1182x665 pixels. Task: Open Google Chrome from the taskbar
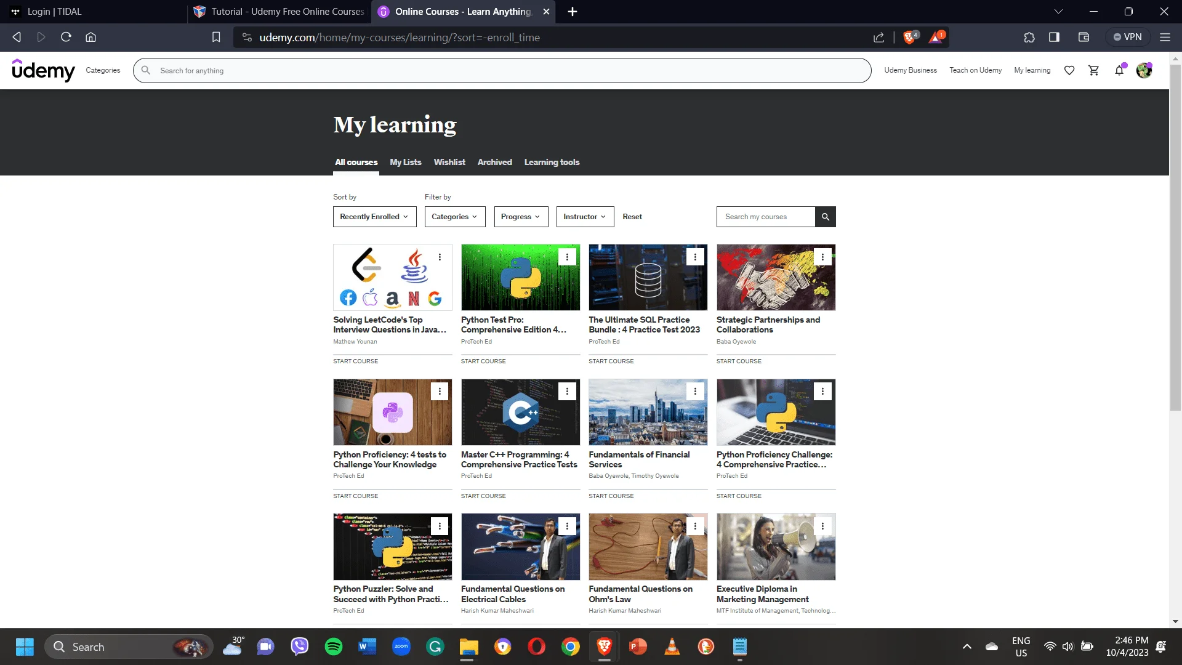point(570,647)
